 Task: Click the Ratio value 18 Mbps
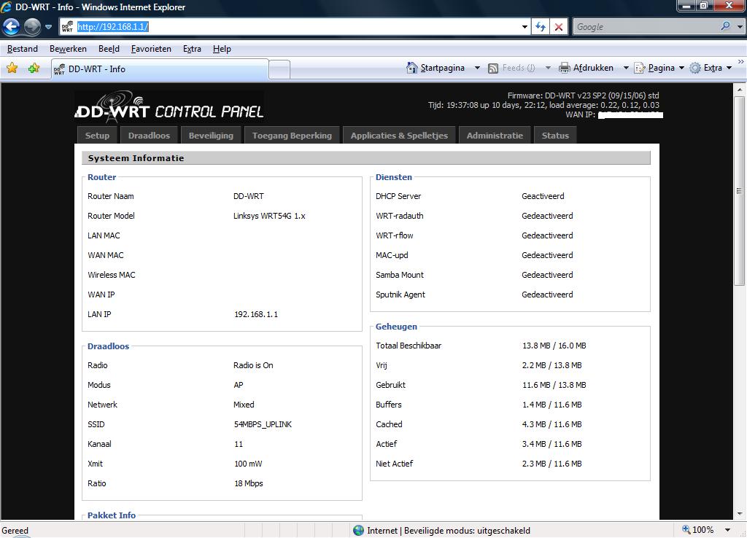coord(248,483)
